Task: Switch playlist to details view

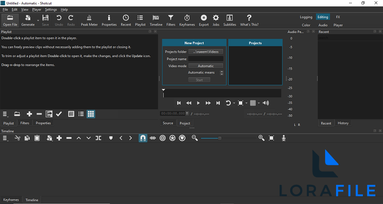Action: [x=71, y=114]
